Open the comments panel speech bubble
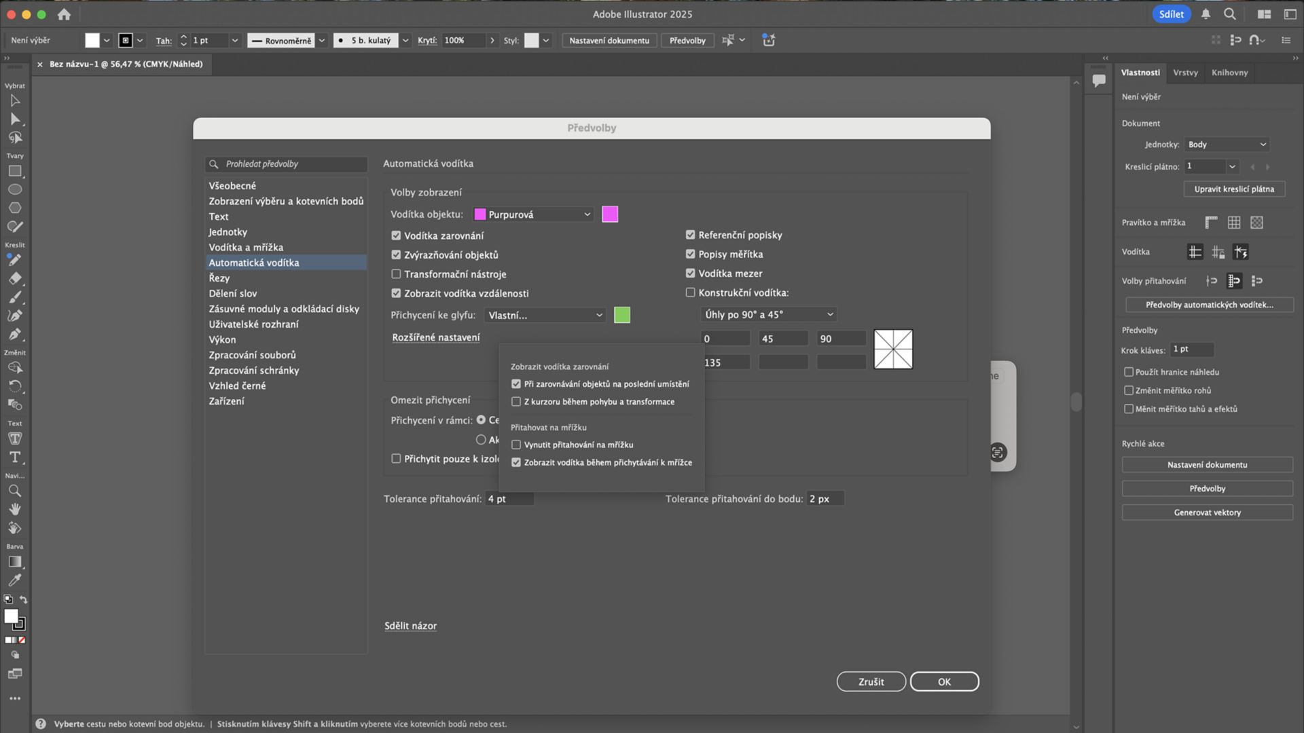The width and height of the screenshot is (1304, 733). tap(1099, 81)
